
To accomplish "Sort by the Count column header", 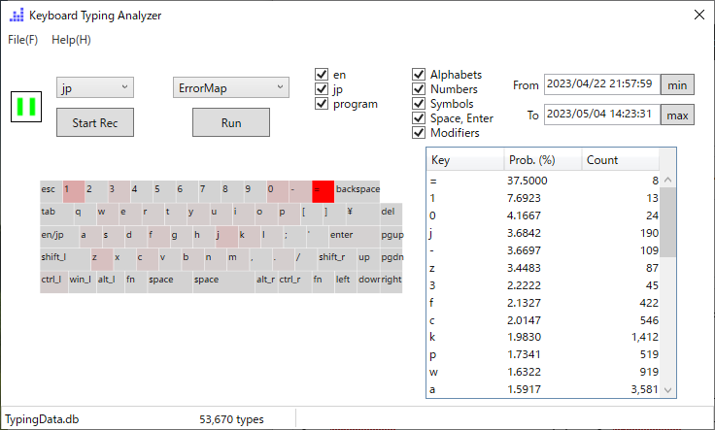I will (x=620, y=160).
